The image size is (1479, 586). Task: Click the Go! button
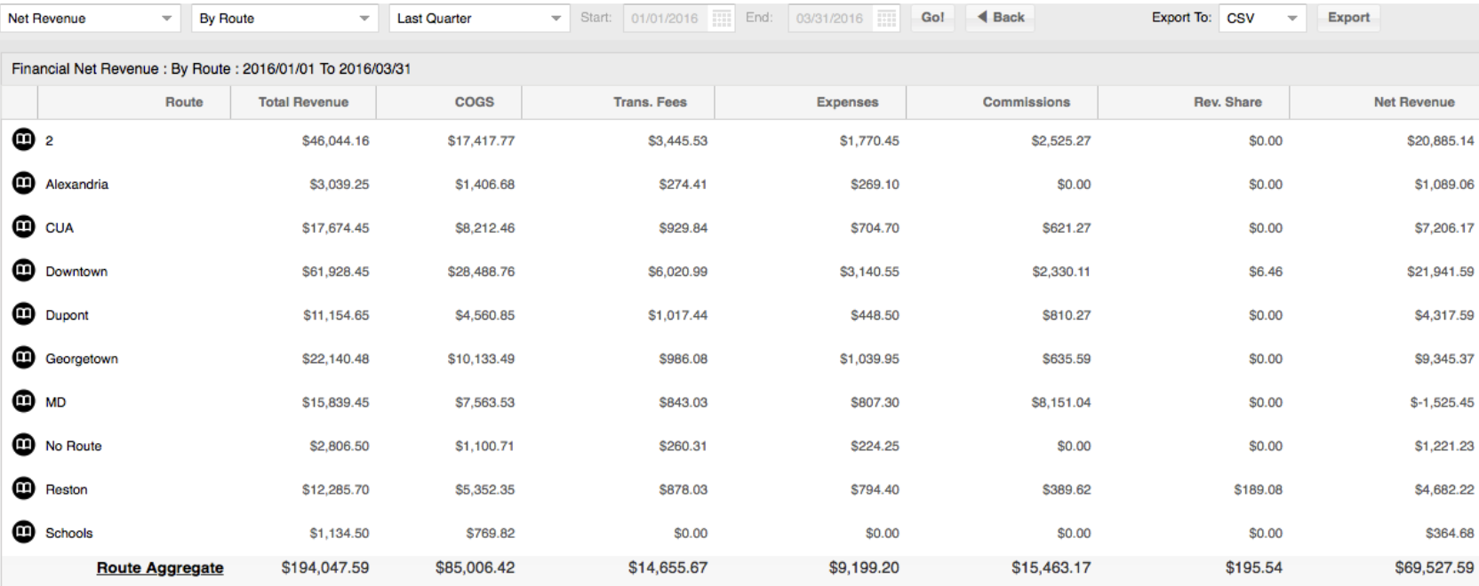932,18
